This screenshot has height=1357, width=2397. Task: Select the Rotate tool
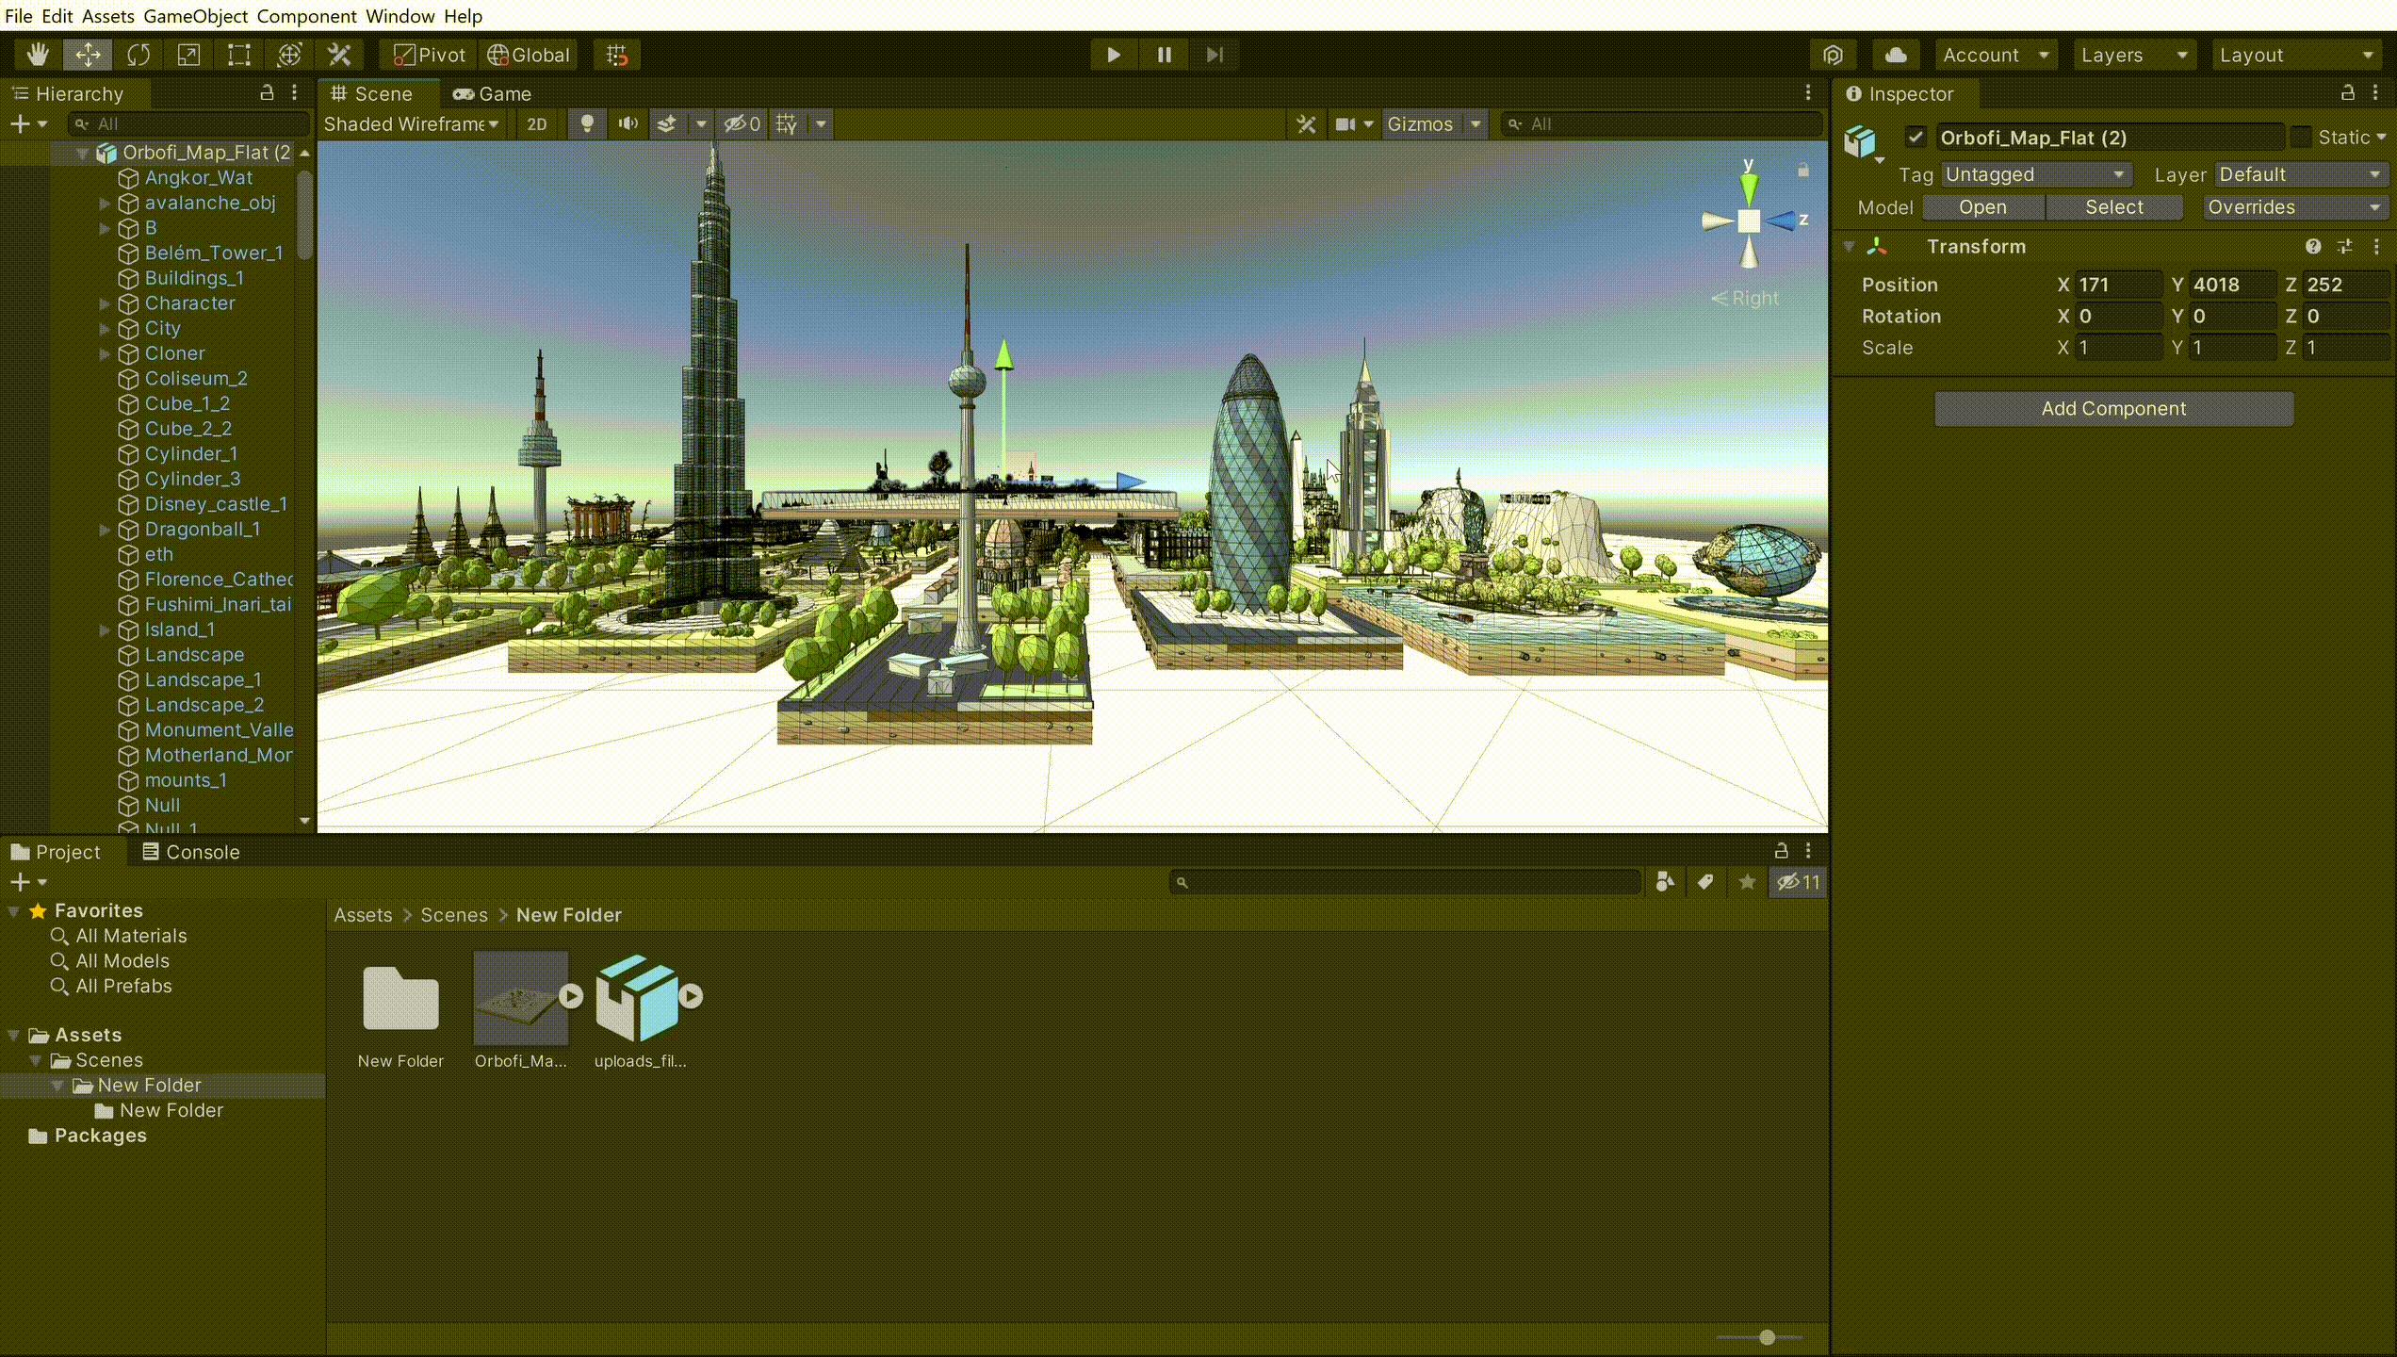[x=139, y=55]
